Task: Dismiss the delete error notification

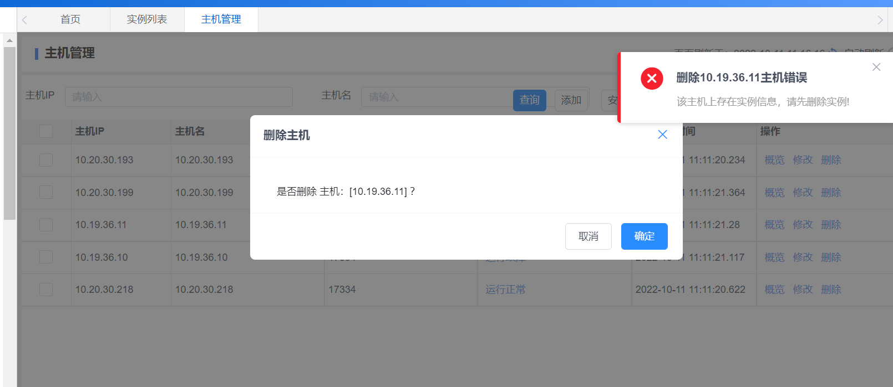Action: (876, 67)
